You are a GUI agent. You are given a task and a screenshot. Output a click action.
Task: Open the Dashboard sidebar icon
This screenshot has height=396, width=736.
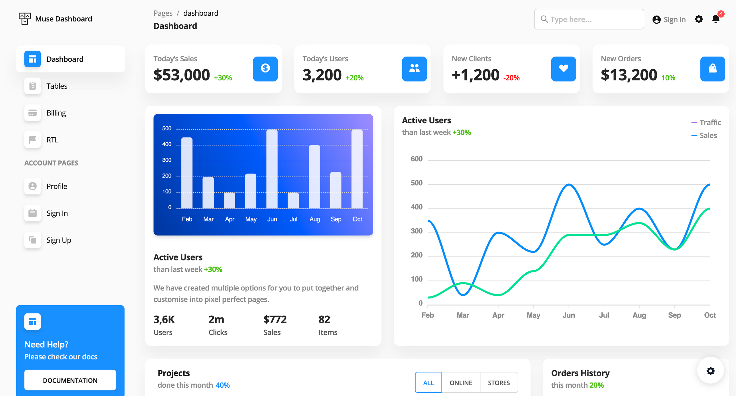(33, 59)
